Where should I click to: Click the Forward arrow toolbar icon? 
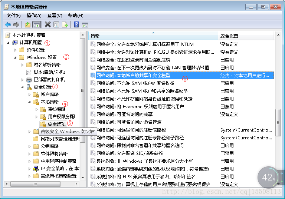(x=16, y=24)
